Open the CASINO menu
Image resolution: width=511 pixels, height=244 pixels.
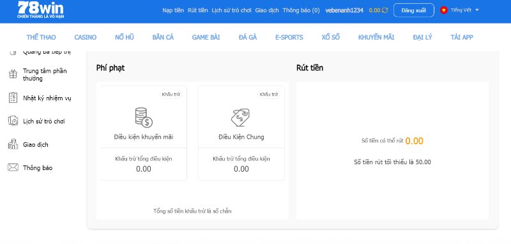(86, 38)
